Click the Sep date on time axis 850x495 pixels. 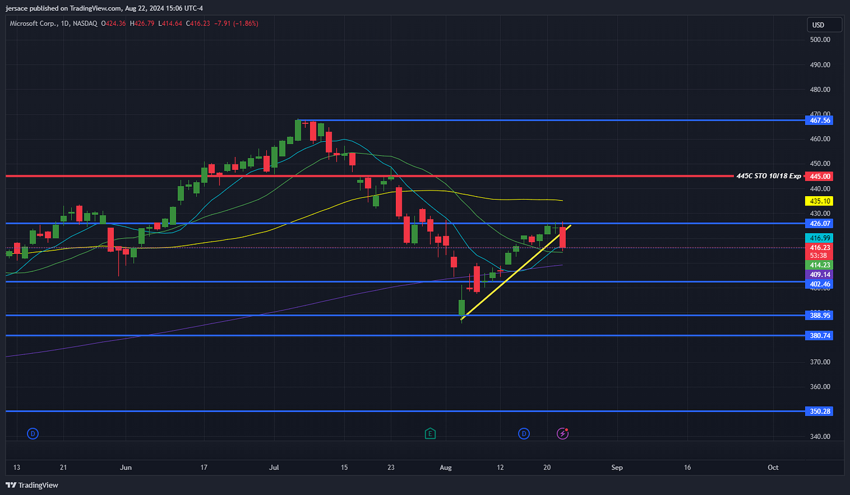[x=617, y=468]
